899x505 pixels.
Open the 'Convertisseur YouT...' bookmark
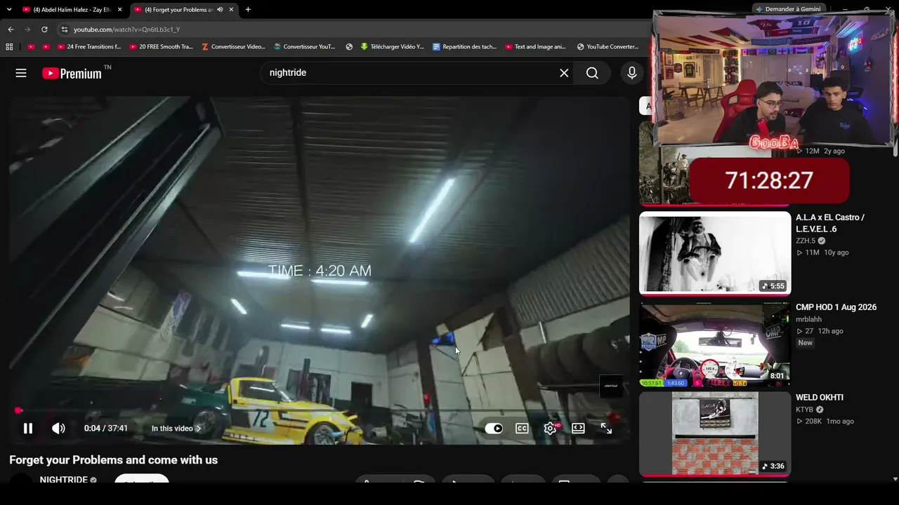tap(305, 47)
